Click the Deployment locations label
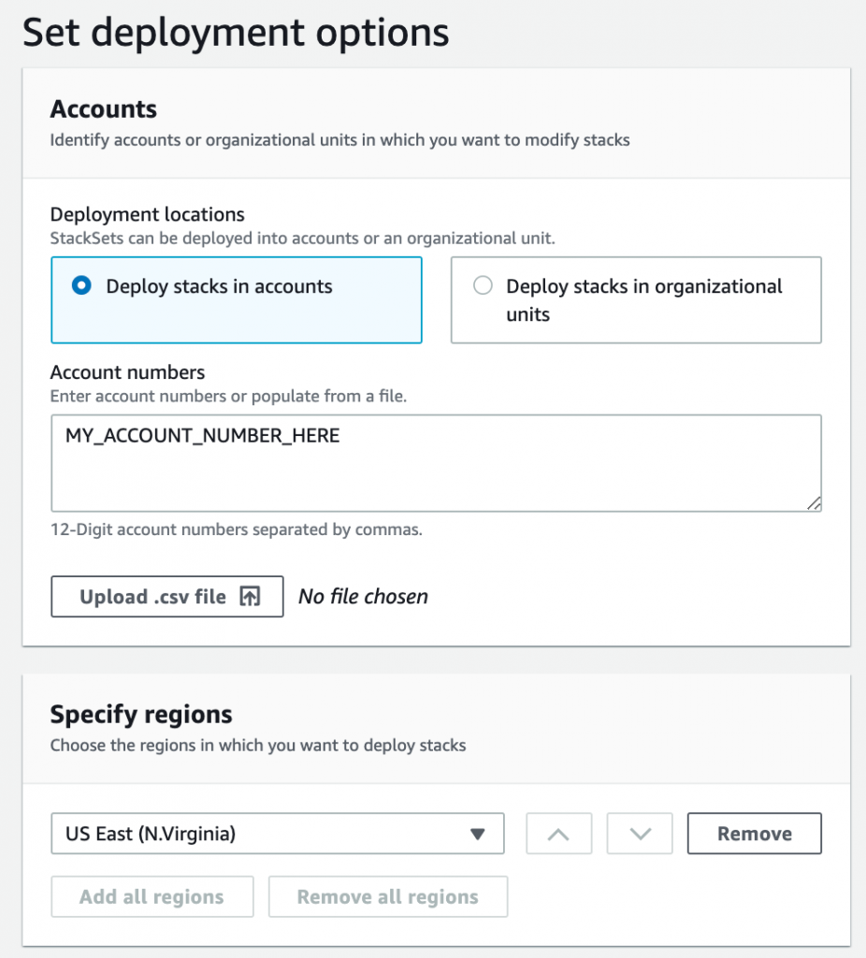 148,214
